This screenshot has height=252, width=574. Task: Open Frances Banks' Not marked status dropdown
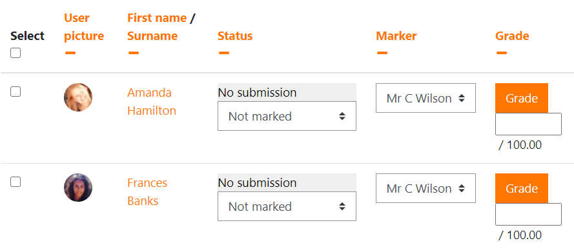pyautogui.click(x=287, y=206)
